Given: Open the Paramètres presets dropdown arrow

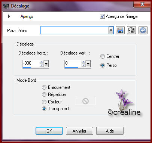Looking at the screenshot, I should [x=111, y=30].
